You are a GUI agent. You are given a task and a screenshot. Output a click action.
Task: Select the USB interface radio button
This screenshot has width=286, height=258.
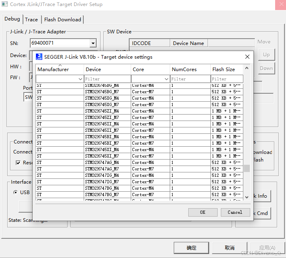[x=16, y=192]
